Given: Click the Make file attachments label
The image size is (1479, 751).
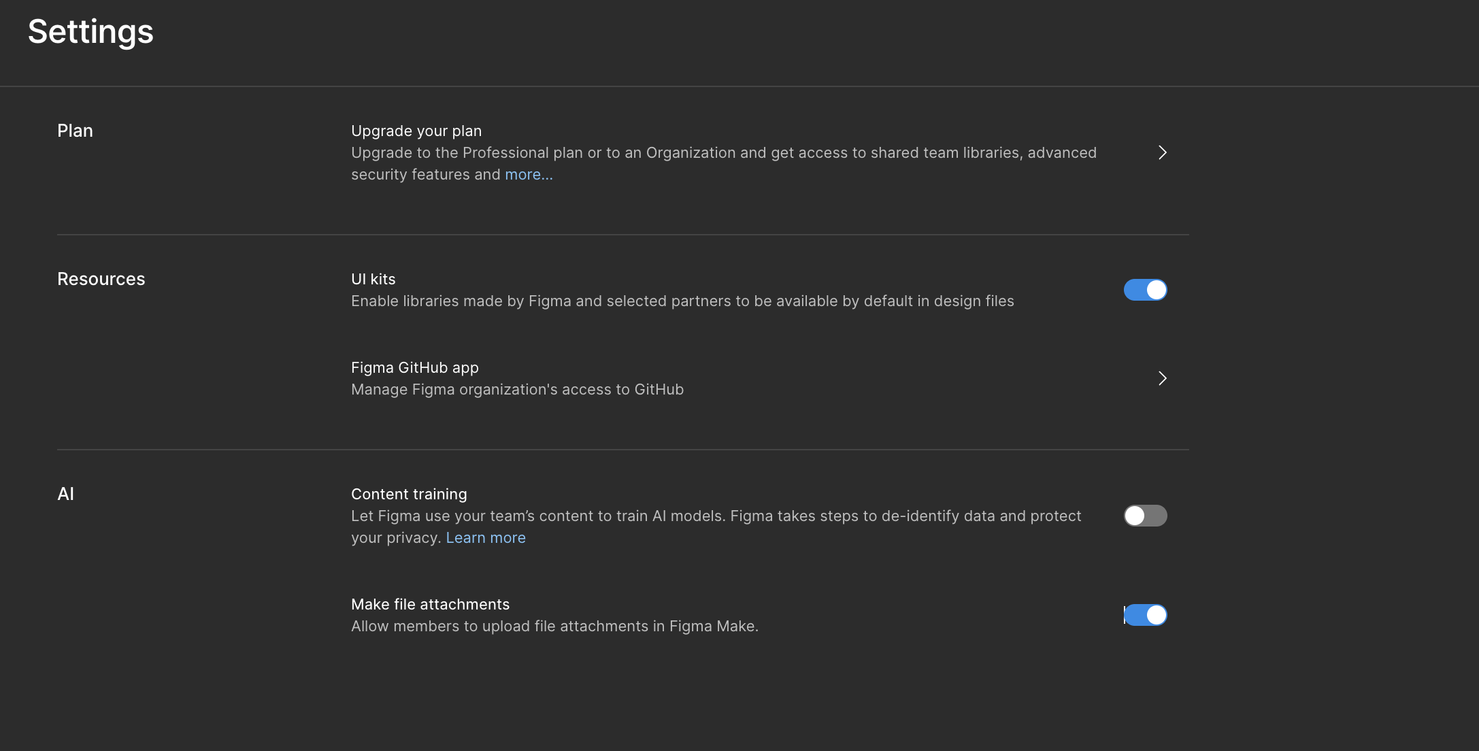Looking at the screenshot, I should pos(430,605).
